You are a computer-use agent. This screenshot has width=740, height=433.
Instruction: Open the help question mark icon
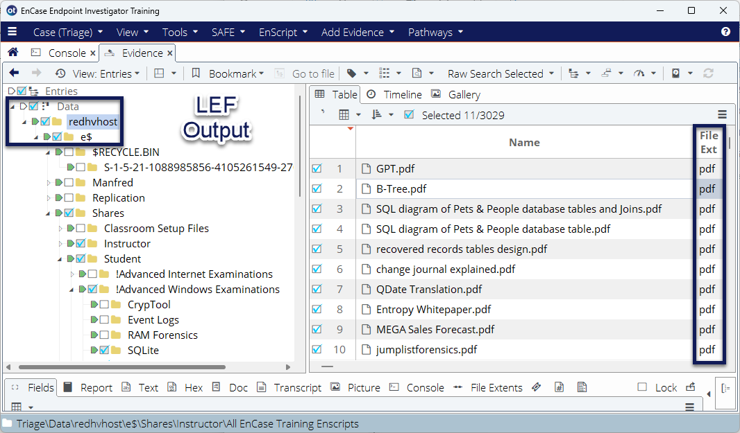[725, 32]
